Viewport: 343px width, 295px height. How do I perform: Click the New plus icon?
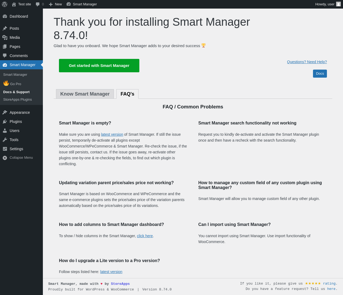[x=51, y=4]
